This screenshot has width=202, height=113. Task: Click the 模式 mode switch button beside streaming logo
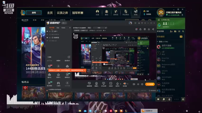64,23
